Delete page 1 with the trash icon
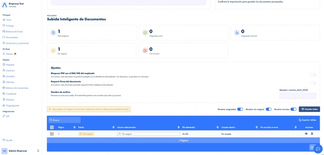Viewport: 324px width, 155px height. [312, 134]
